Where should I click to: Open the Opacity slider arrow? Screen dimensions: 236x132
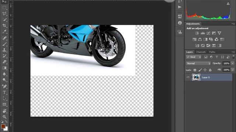tap(233, 63)
